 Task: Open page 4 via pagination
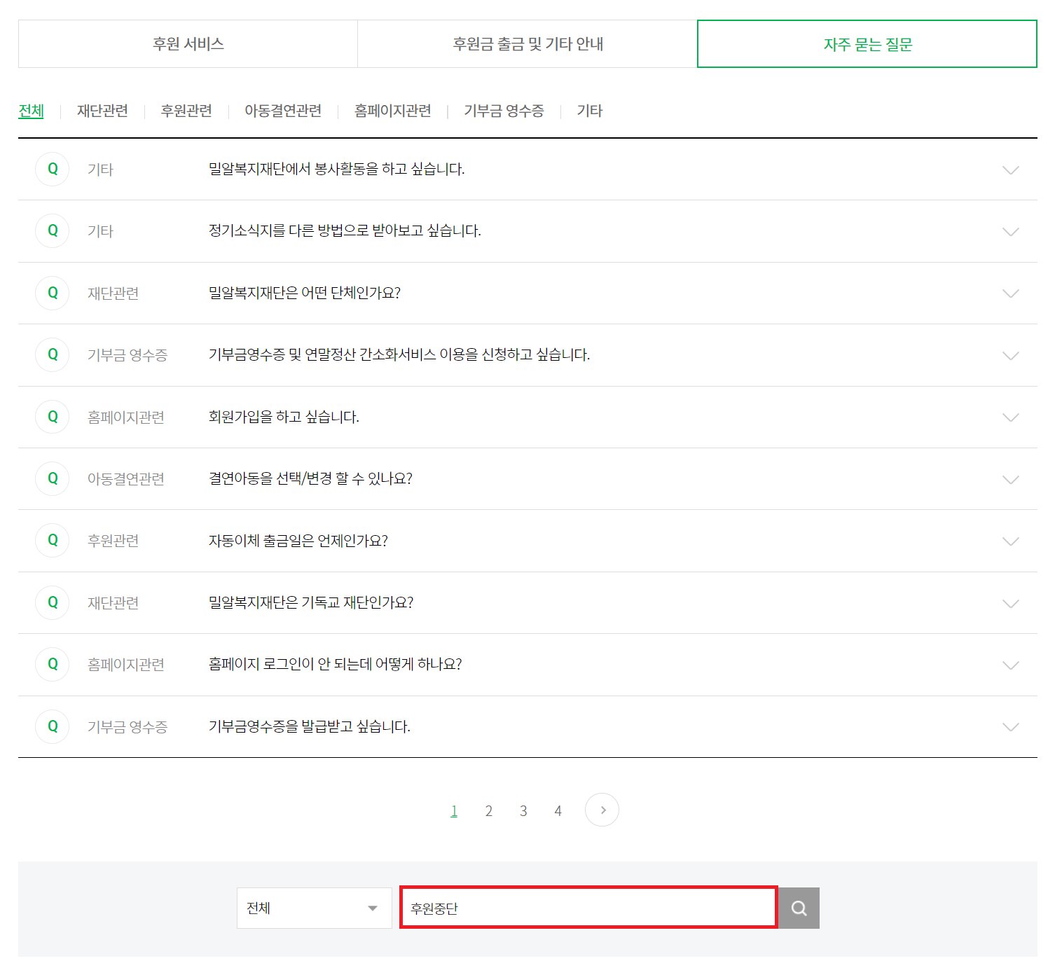558,810
